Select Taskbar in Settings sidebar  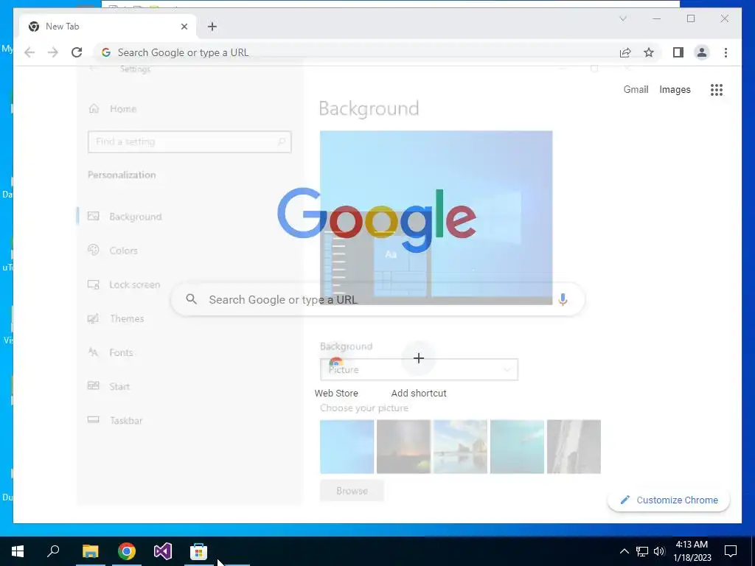point(126,421)
